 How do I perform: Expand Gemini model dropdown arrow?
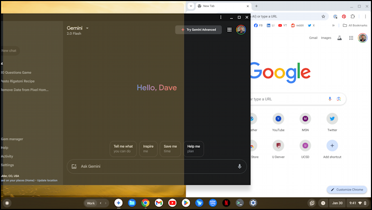click(x=87, y=28)
